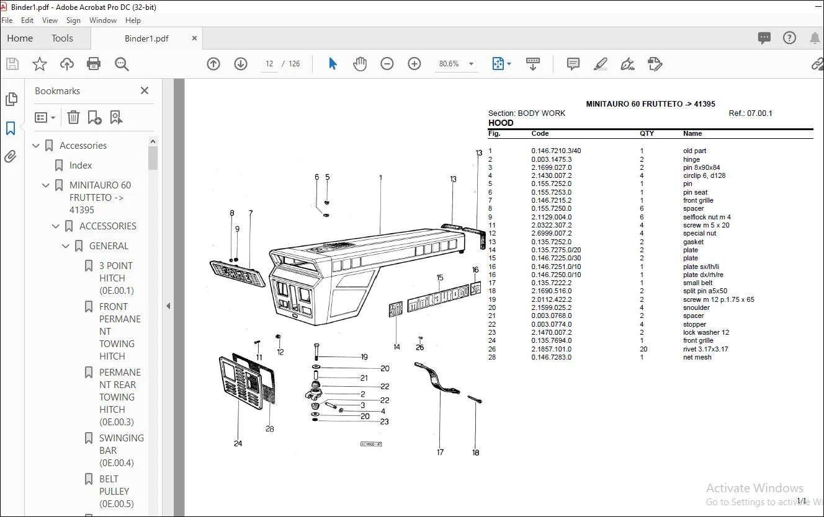Image resolution: width=824 pixels, height=517 pixels.
Task: Save the file with the floppy disk icon
Action: (x=12, y=64)
